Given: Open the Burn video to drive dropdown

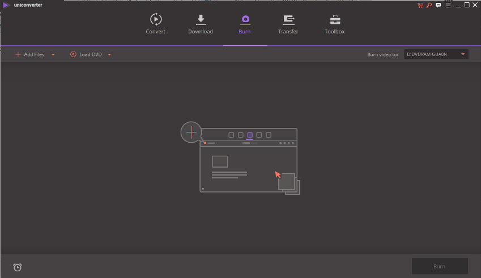Looking at the screenshot, I should [x=436, y=54].
